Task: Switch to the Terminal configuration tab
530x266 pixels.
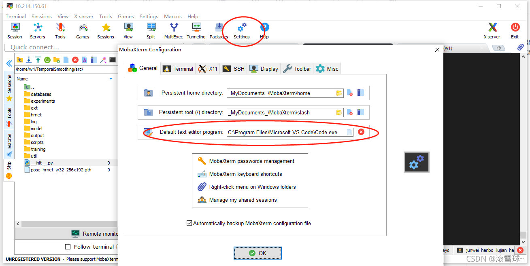Action: [x=178, y=69]
